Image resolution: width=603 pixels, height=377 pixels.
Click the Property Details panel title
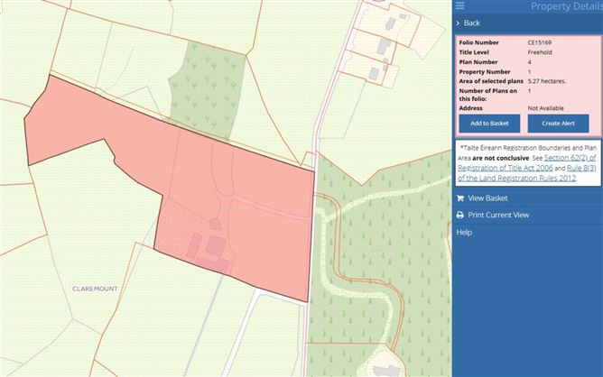coord(566,6)
